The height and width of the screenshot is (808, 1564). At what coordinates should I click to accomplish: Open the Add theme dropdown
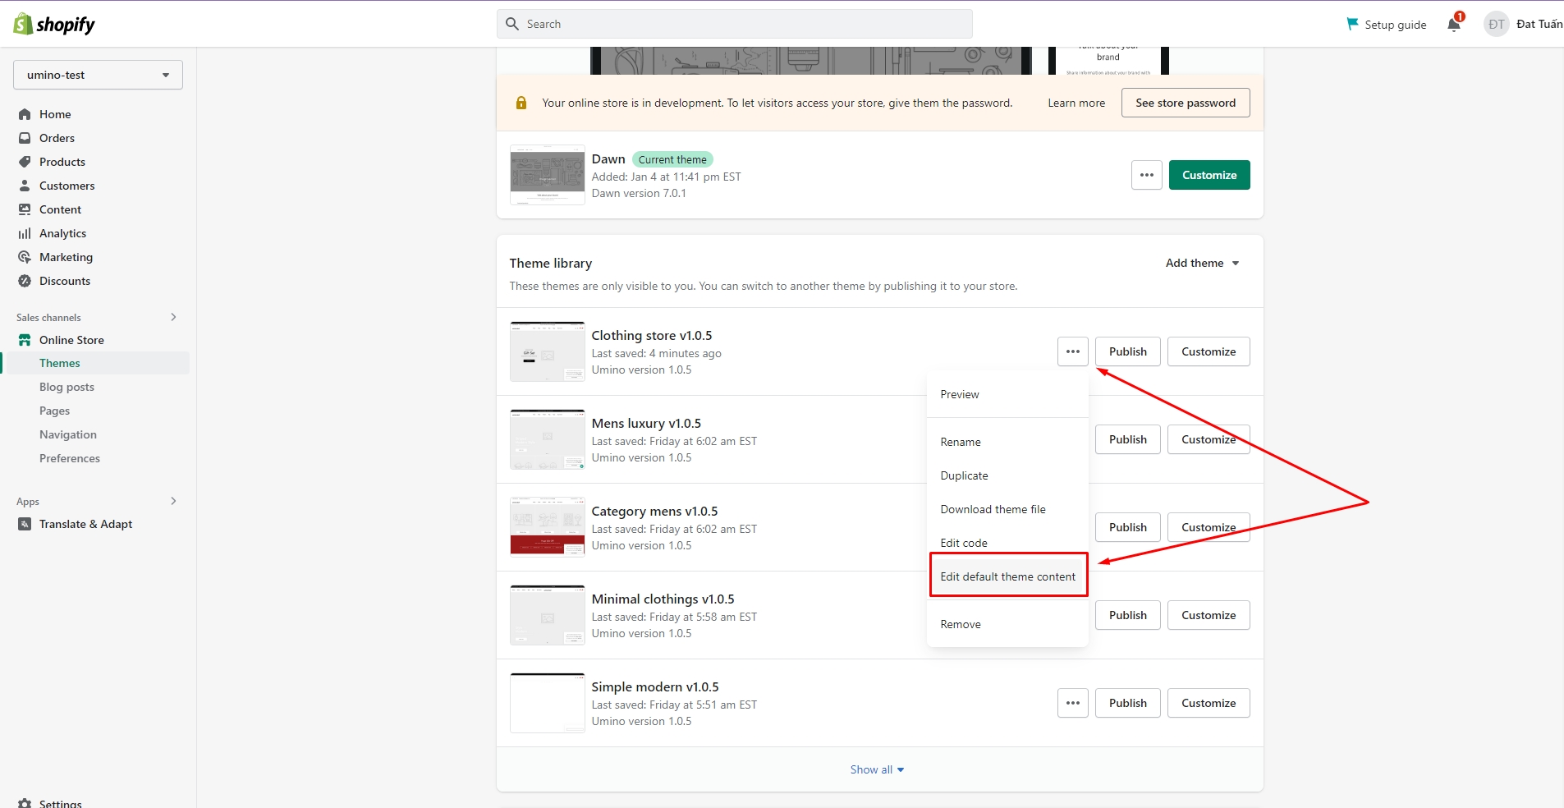pos(1202,263)
